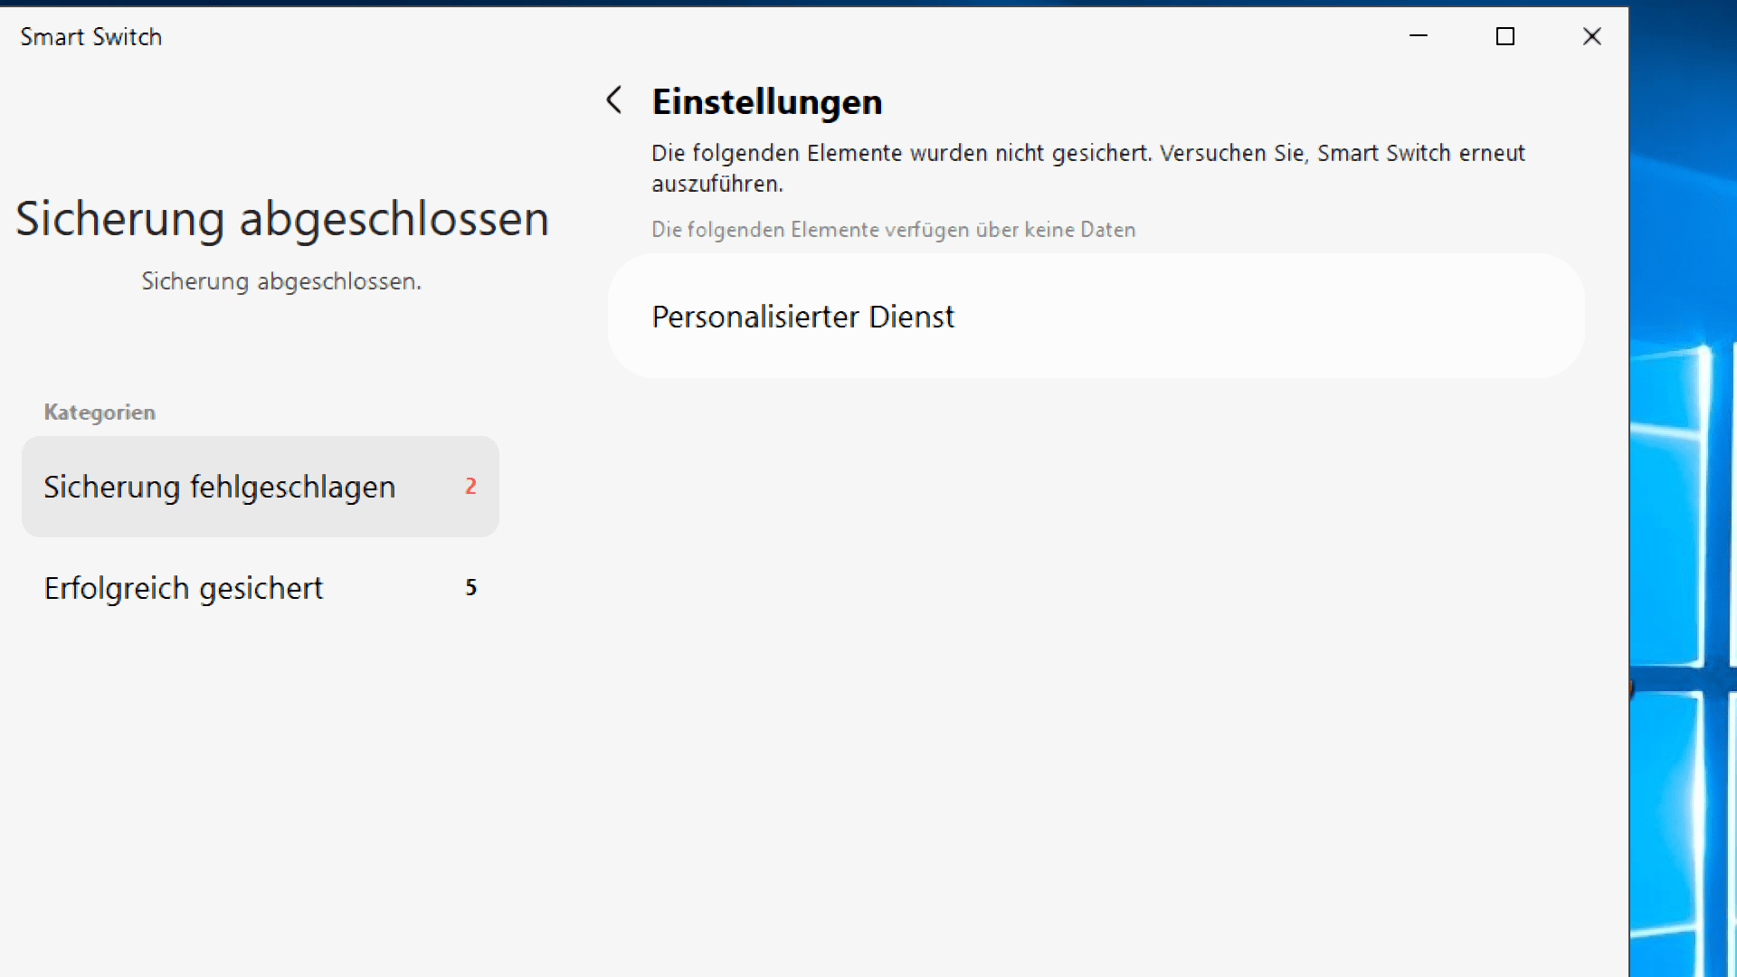Click the red failed count badge 2
The image size is (1737, 977).
[470, 487]
